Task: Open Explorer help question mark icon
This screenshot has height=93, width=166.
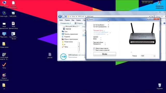Action: (x=164, y=23)
